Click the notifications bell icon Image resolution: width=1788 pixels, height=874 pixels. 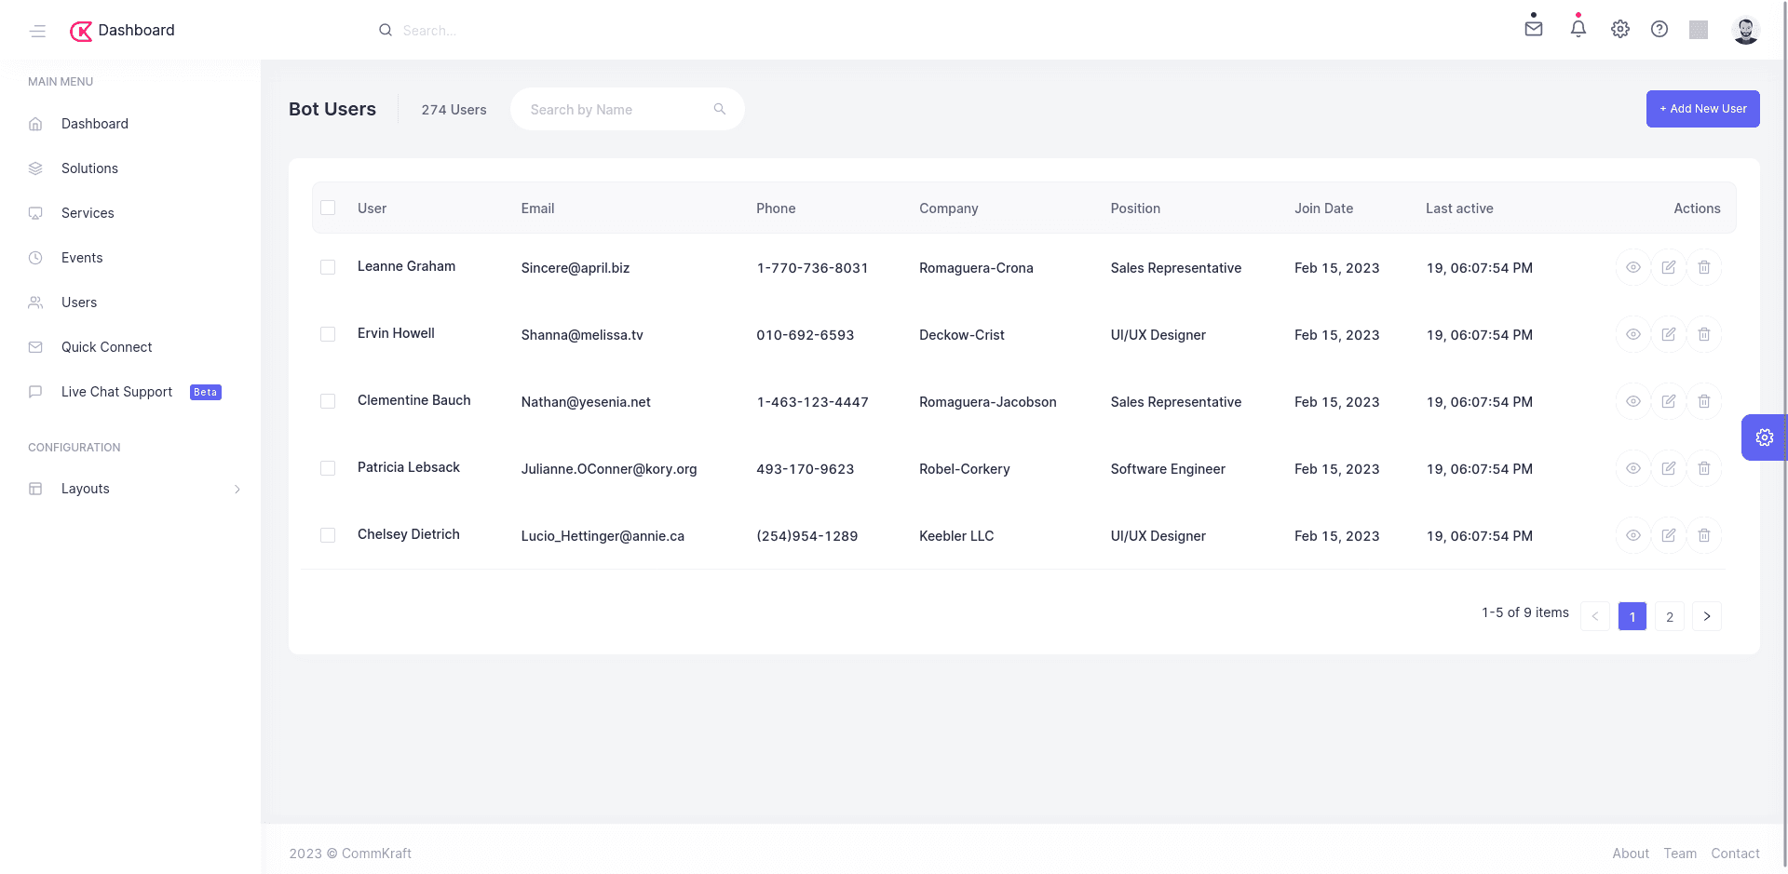coord(1578,29)
